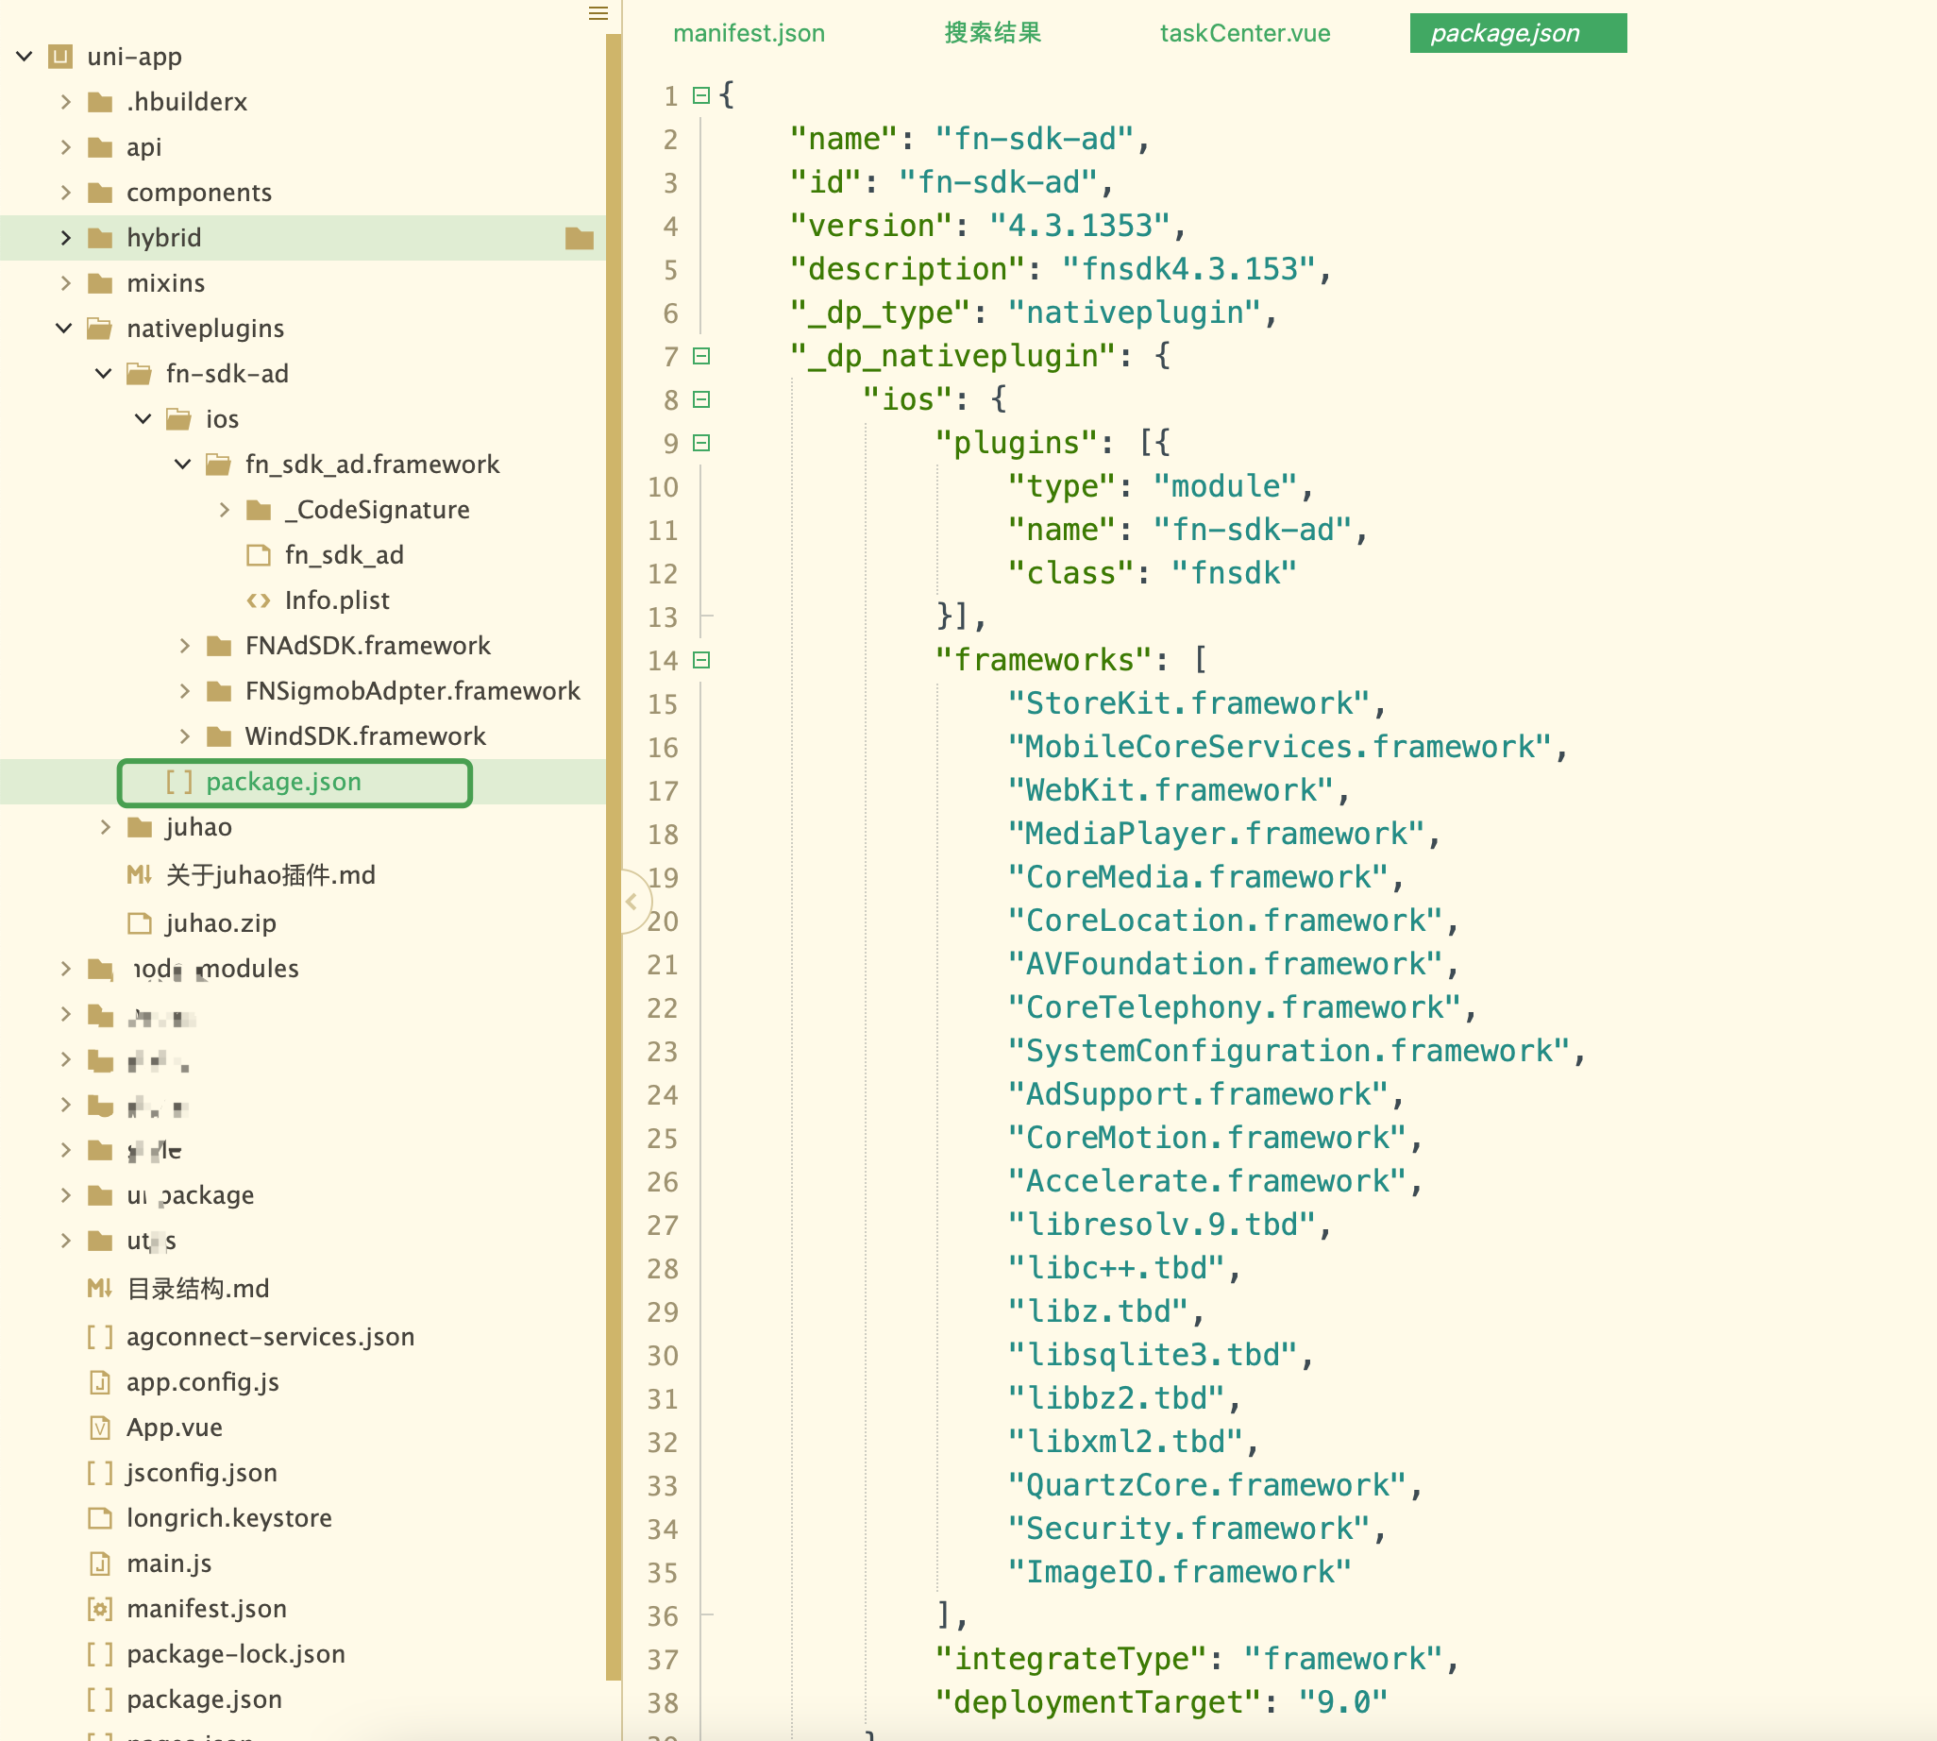Collapse the fn_sdk_ad.framework folder
Screen dimensions: 1937x1741
pyautogui.click(x=183, y=464)
